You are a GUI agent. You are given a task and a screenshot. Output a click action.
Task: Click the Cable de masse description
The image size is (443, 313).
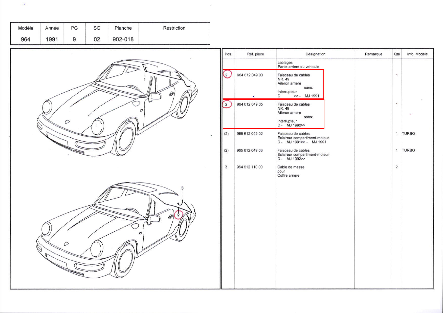pyautogui.click(x=291, y=167)
